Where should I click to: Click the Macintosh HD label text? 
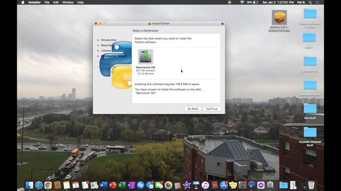pos(145,67)
